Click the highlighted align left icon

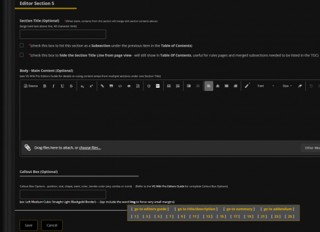pos(209,86)
